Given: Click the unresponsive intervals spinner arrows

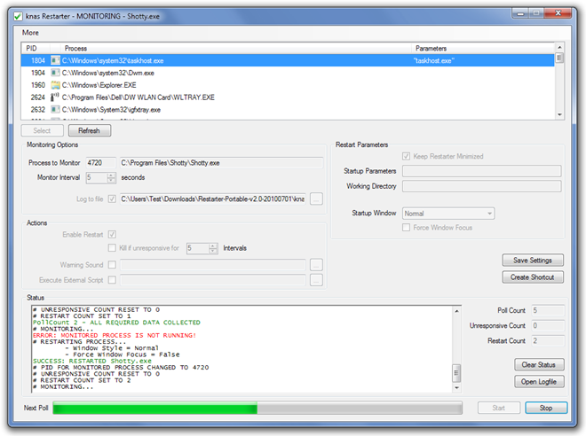Looking at the screenshot, I should pyautogui.click(x=213, y=248).
